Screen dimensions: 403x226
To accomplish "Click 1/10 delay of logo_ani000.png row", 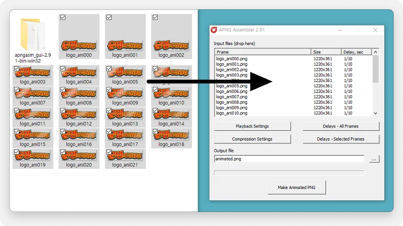I will [348, 59].
